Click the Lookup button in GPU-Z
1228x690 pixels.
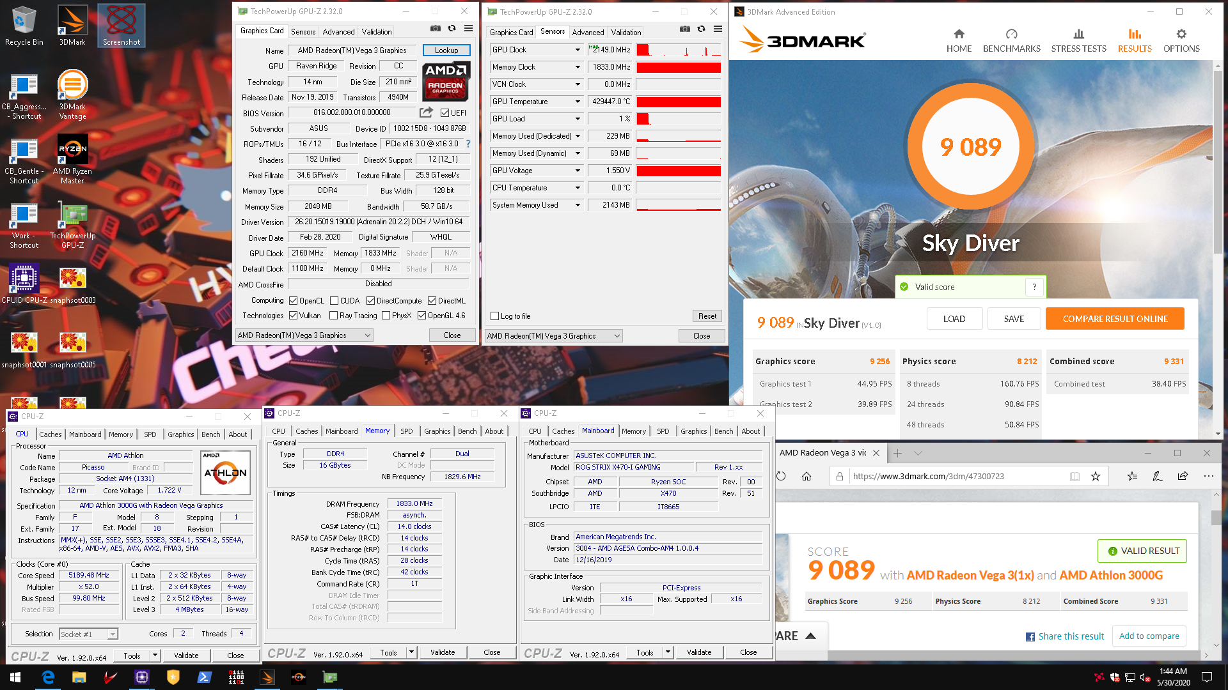pos(446,50)
